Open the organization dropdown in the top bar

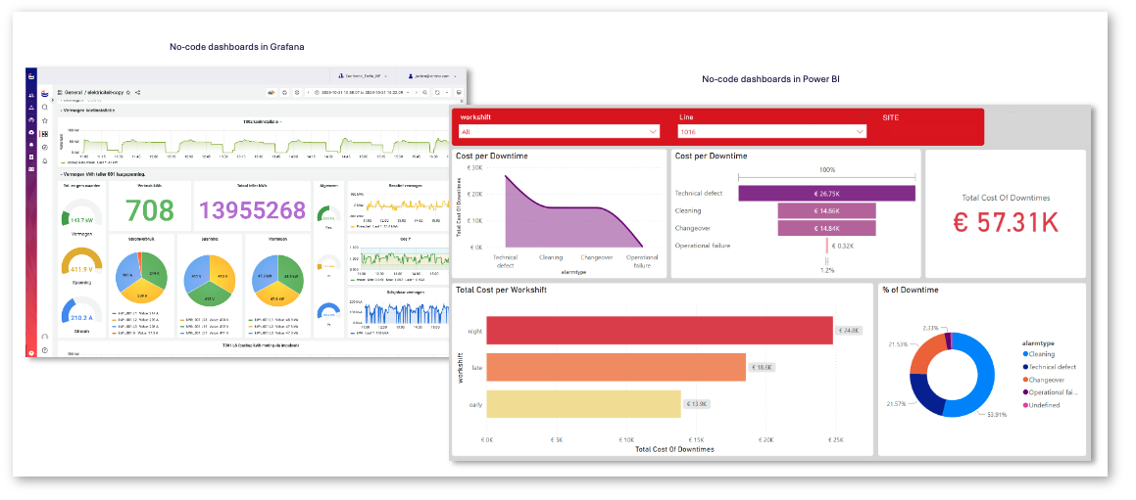click(x=363, y=76)
